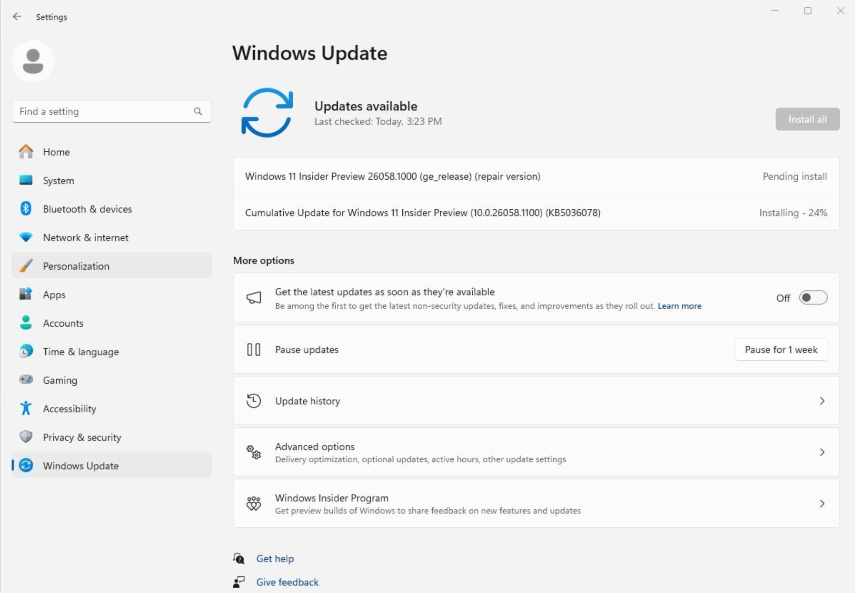Click the Get help headset icon
The image size is (855, 593).
click(x=239, y=558)
